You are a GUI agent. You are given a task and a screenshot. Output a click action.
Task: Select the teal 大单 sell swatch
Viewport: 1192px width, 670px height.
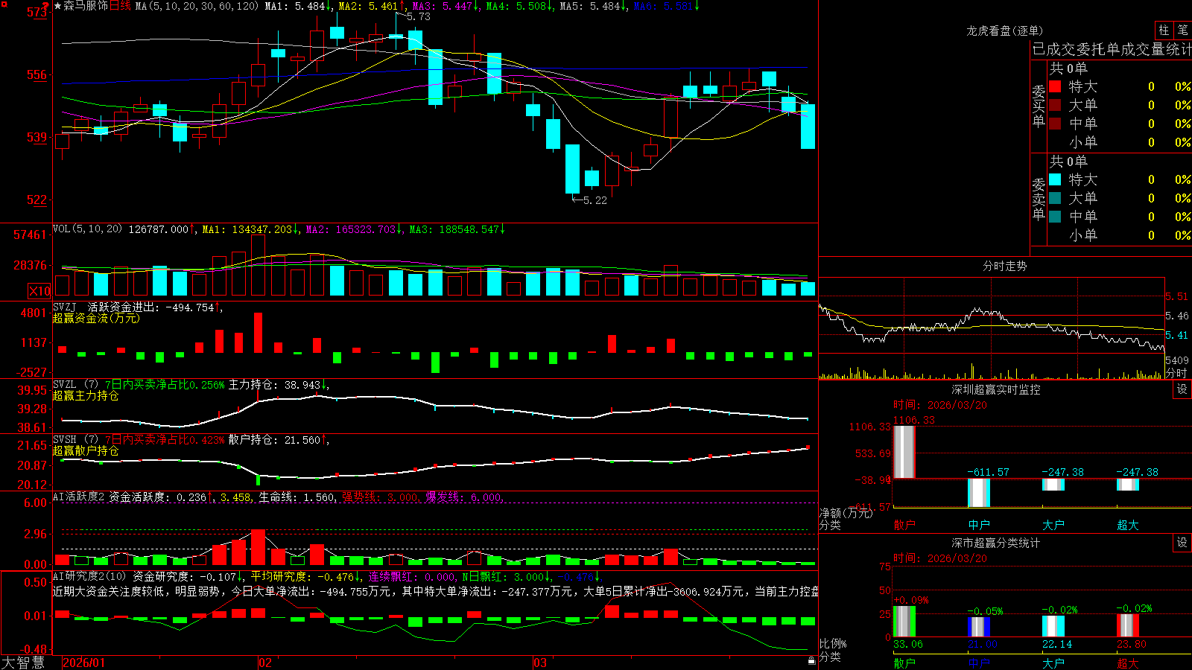click(x=1055, y=198)
